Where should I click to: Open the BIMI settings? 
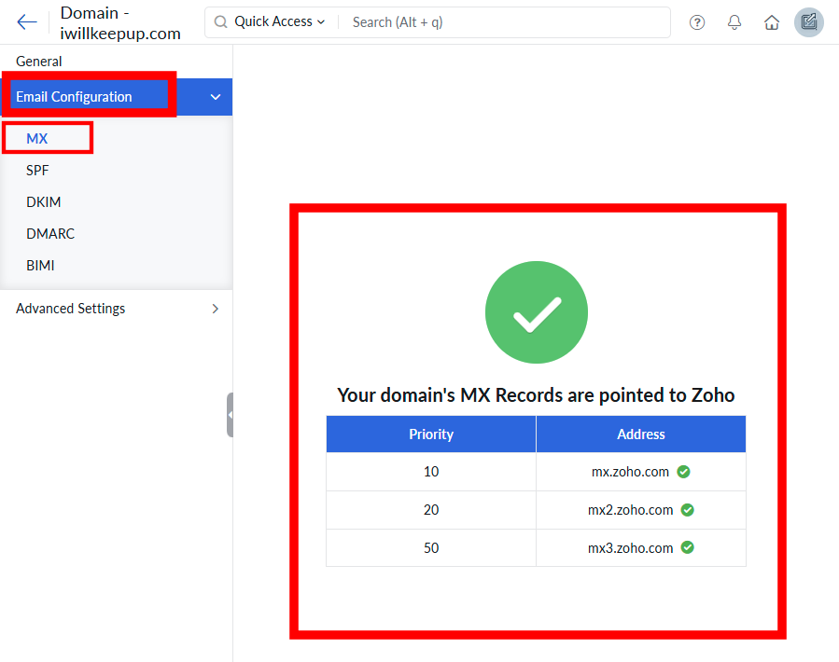coord(41,266)
